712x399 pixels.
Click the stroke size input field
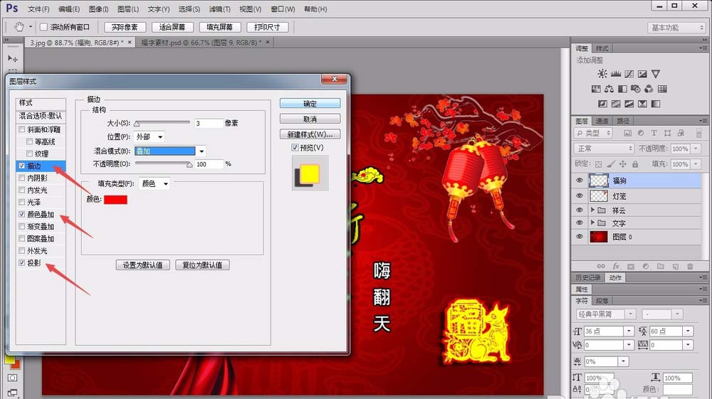209,124
